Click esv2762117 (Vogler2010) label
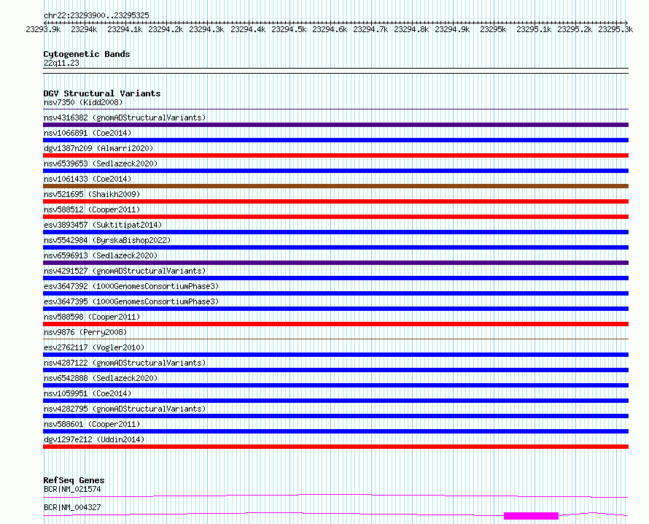 tap(94, 347)
